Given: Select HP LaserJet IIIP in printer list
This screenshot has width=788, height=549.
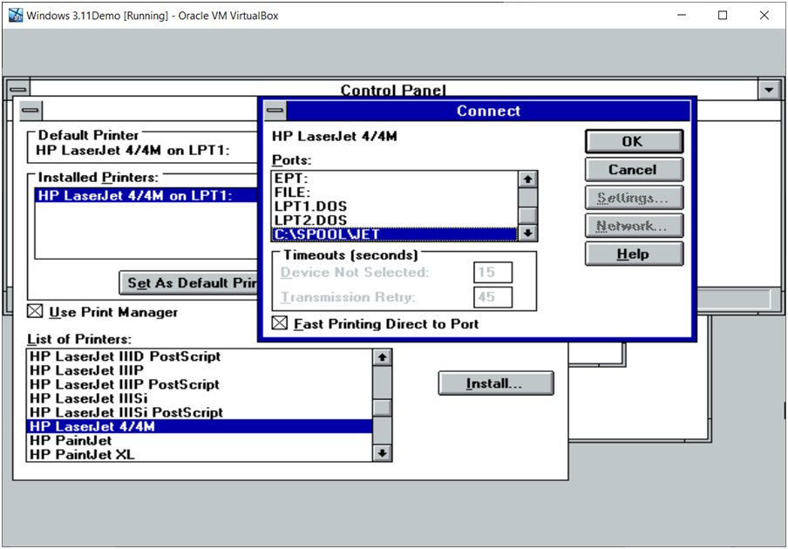Looking at the screenshot, I should pyautogui.click(x=199, y=370).
